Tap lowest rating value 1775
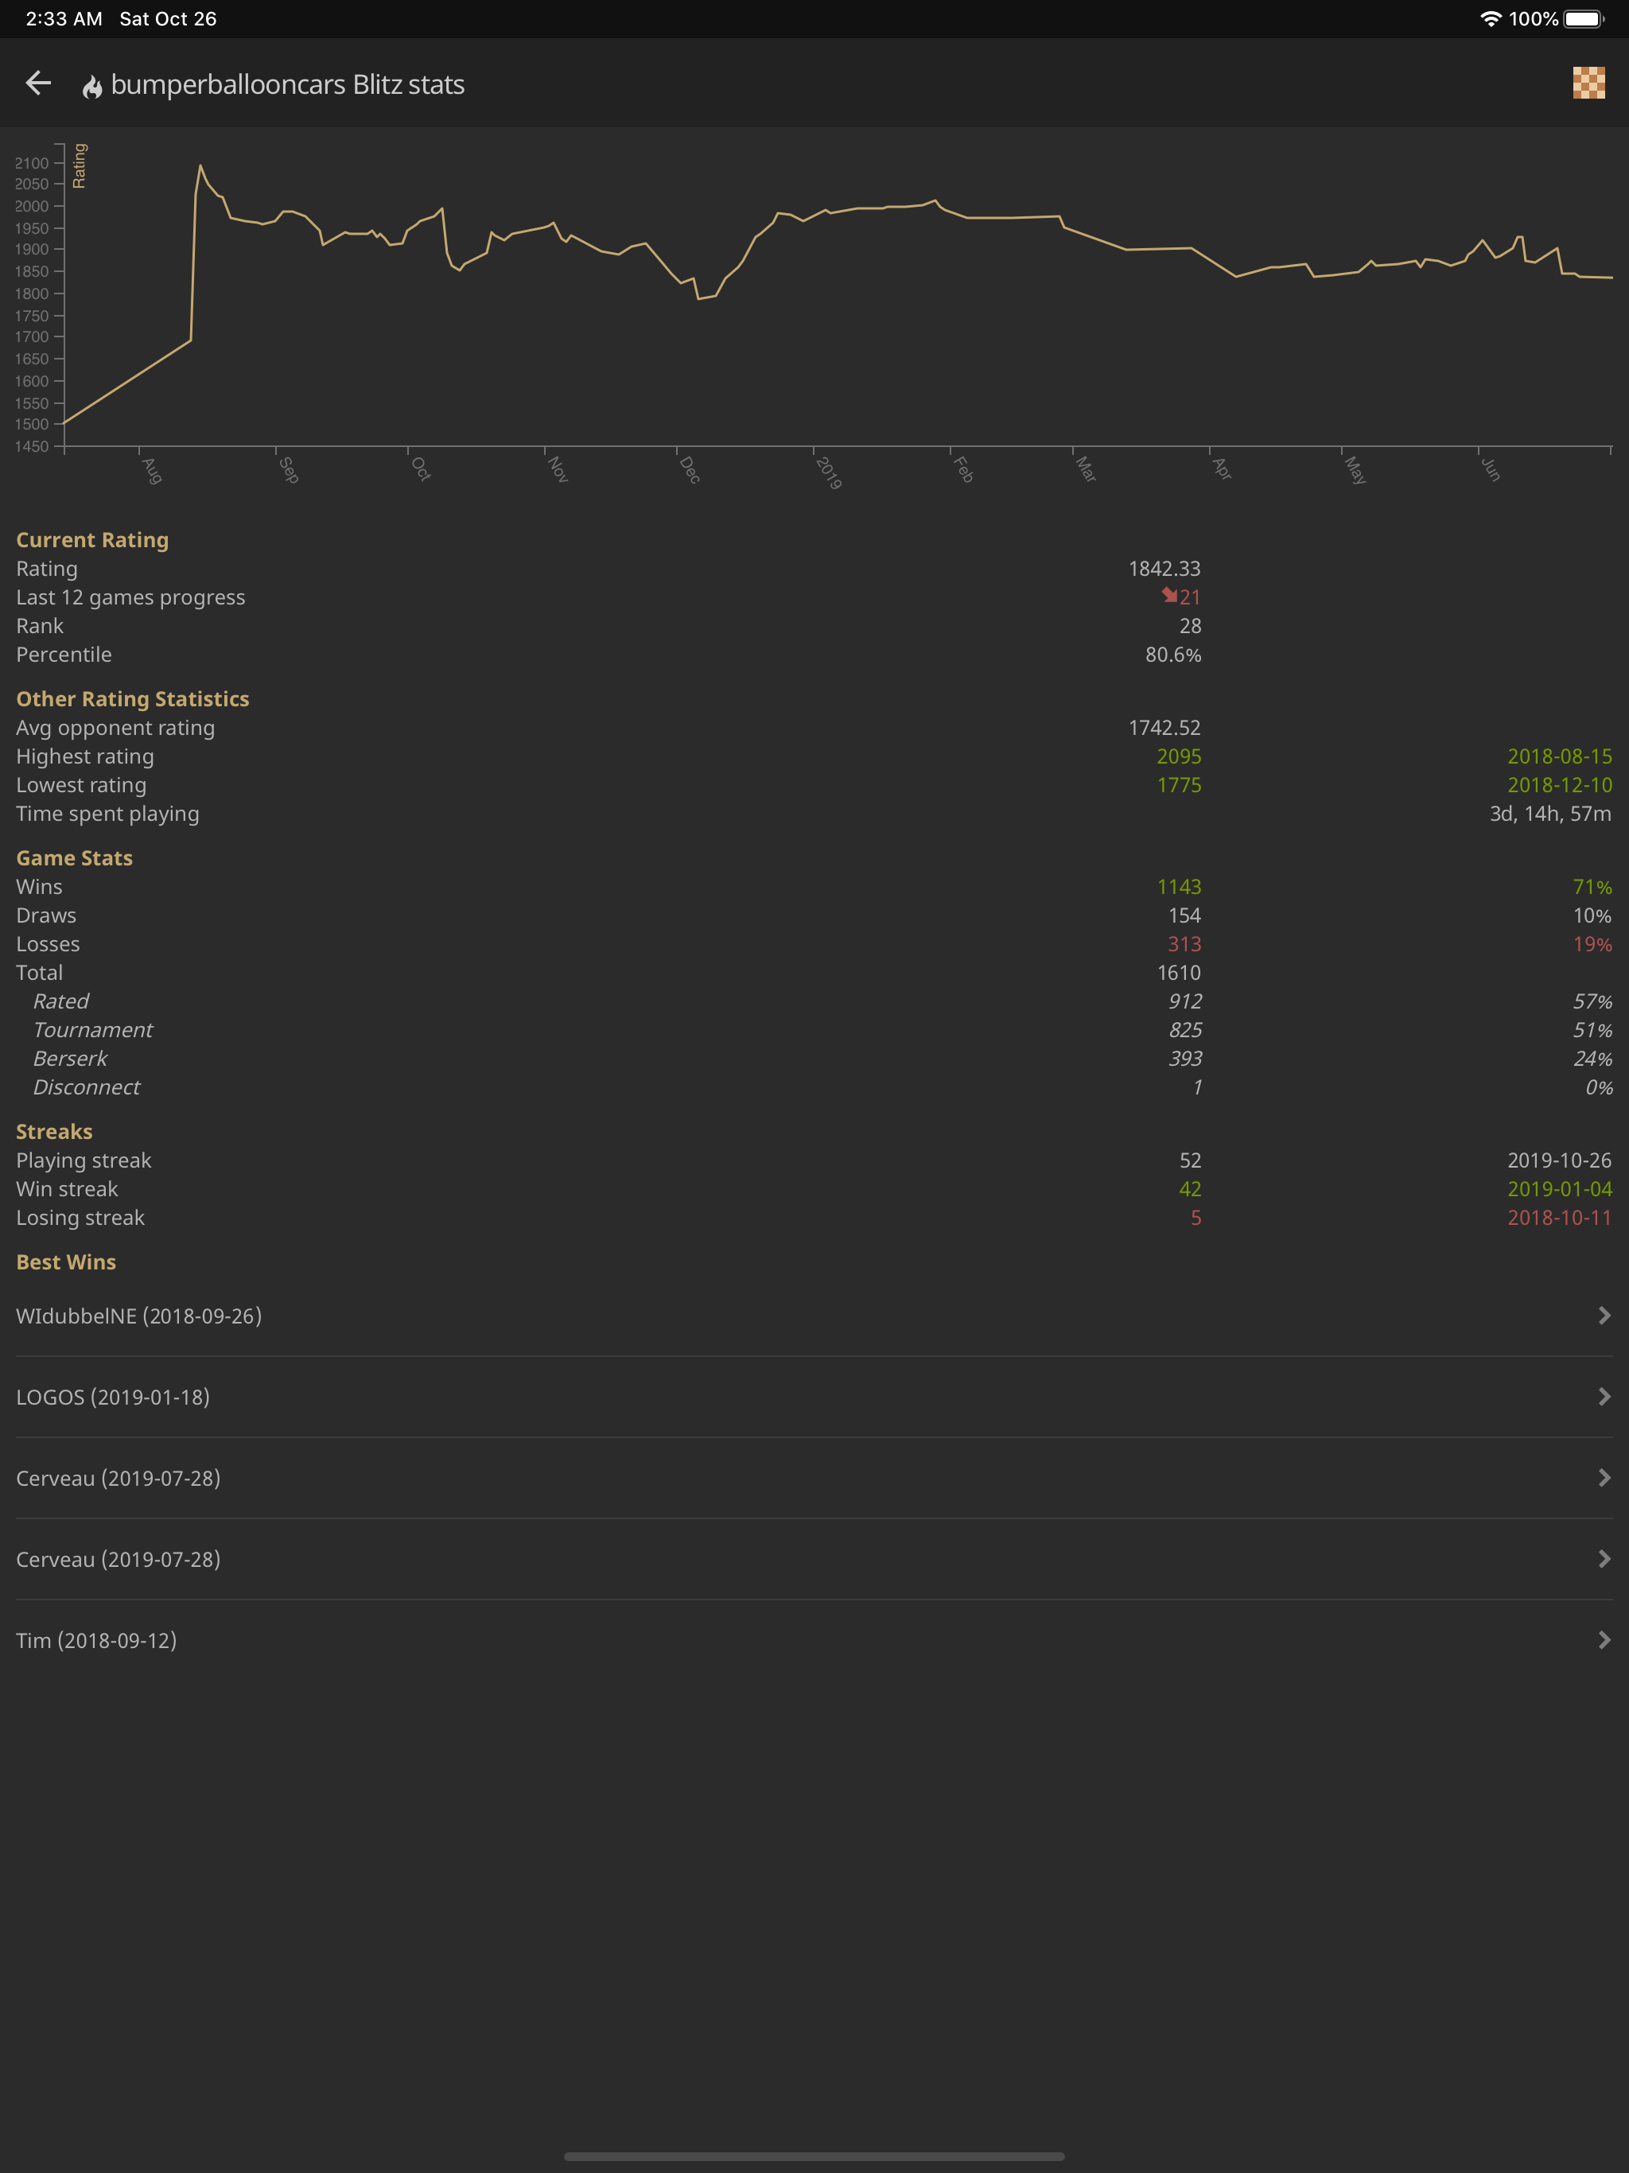 point(1179,785)
